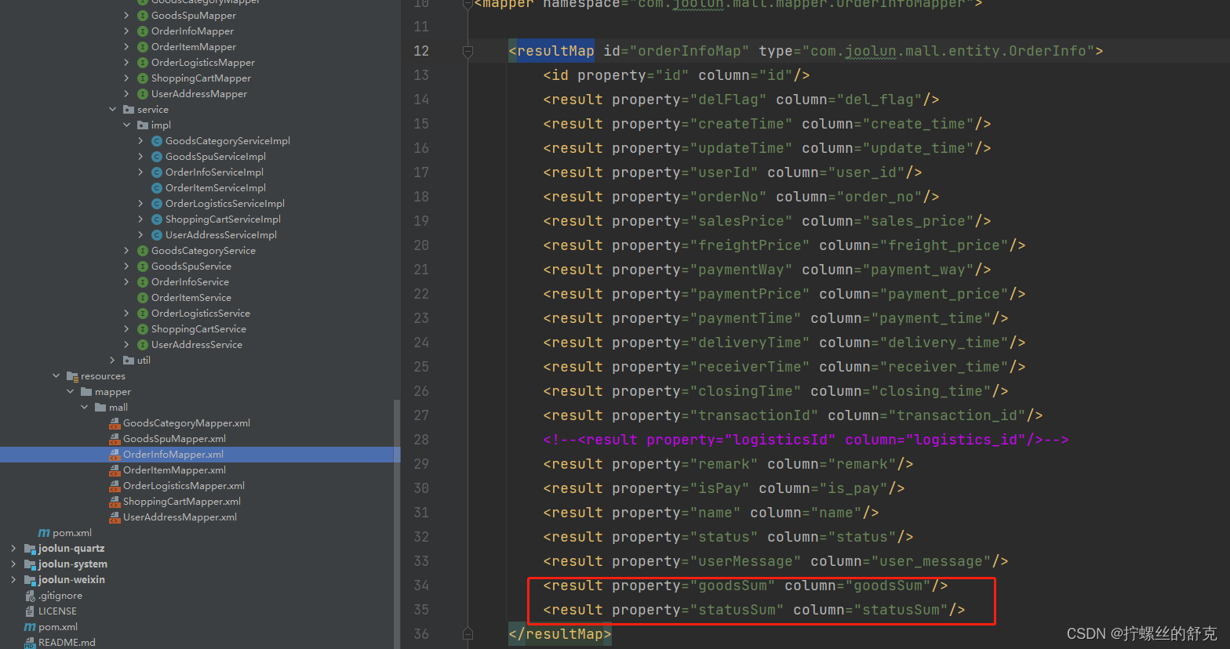
Task: Click the GoodsSpuService interface icon
Action: pos(143,266)
